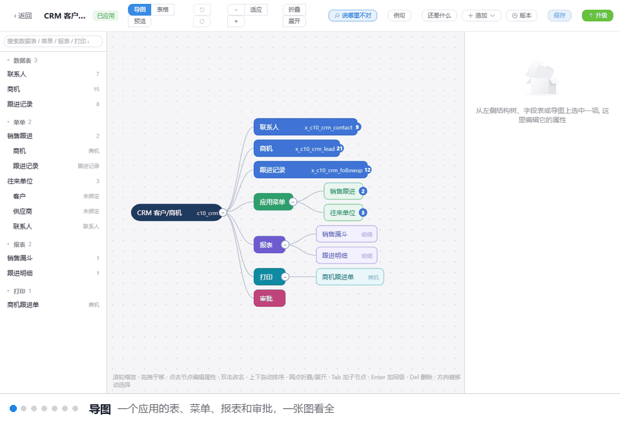
Task: Click the second carousel dot
Action: pos(24,408)
